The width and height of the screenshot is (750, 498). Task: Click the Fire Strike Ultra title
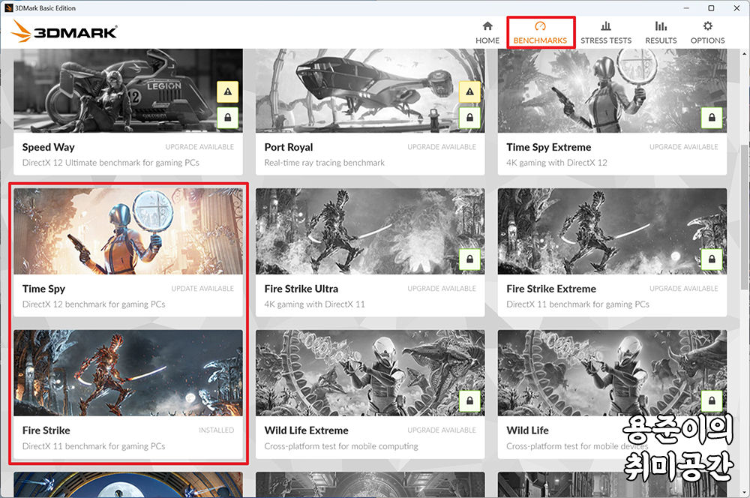301,289
